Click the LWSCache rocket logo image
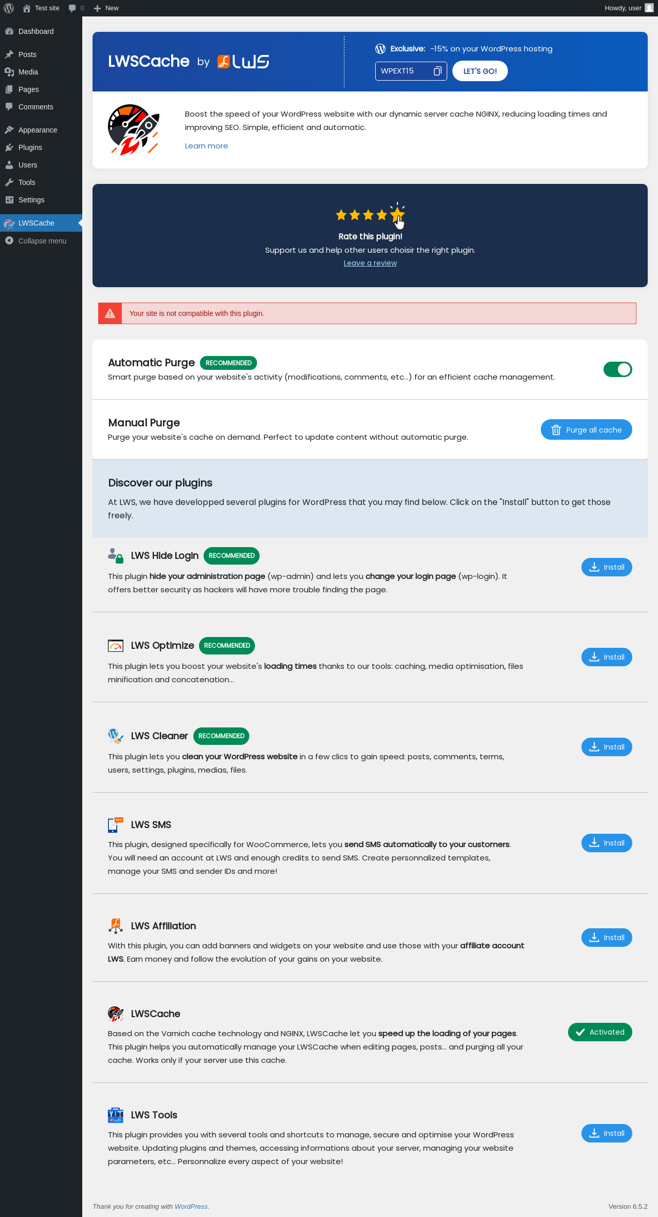This screenshot has height=1217, width=658. pyautogui.click(x=134, y=130)
